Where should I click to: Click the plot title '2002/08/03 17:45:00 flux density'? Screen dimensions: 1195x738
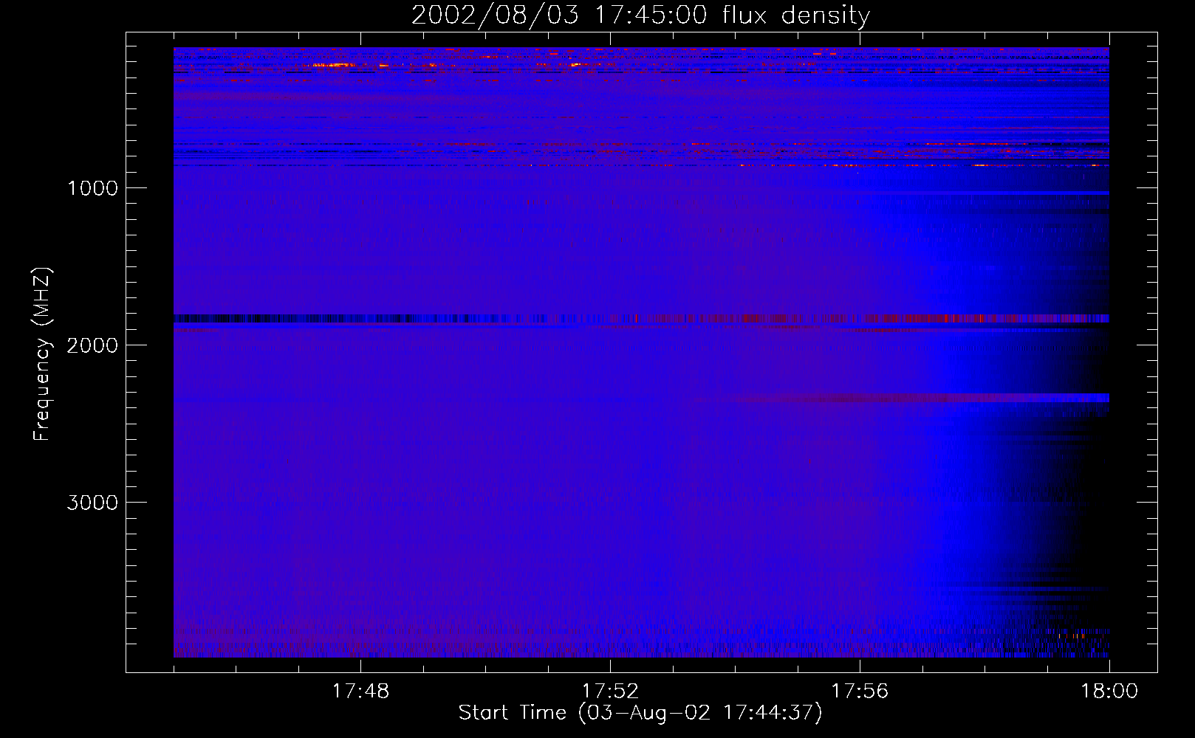coord(640,15)
